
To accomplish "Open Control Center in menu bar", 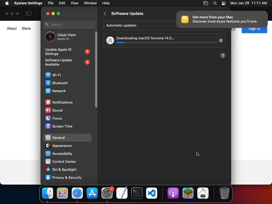I will point(224,3).
